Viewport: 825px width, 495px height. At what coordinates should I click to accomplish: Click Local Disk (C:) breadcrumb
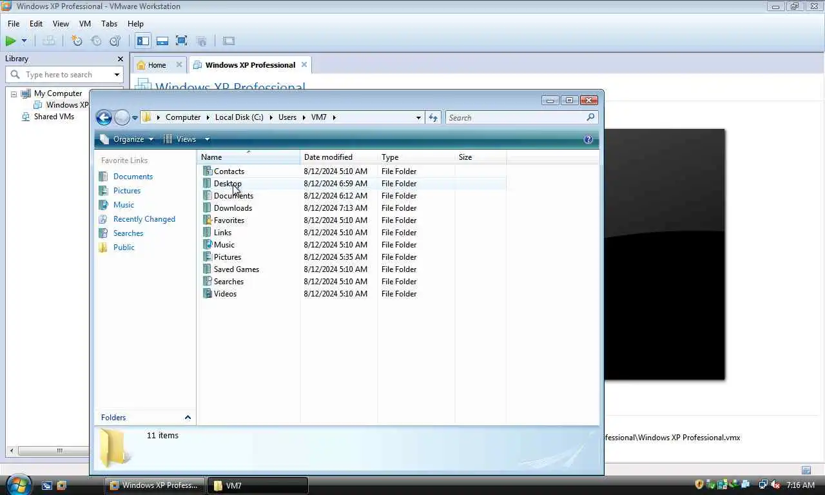239,117
